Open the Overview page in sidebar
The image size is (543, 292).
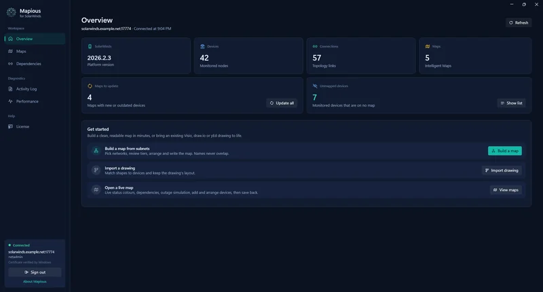tap(35, 39)
